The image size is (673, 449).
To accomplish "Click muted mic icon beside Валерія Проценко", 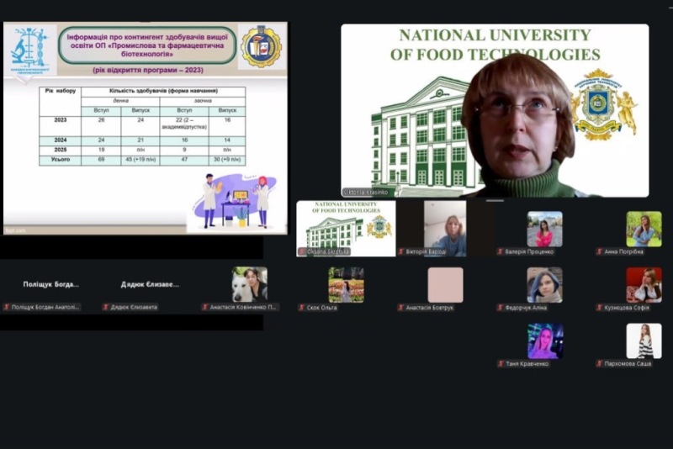I will pyautogui.click(x=500, y=251).
